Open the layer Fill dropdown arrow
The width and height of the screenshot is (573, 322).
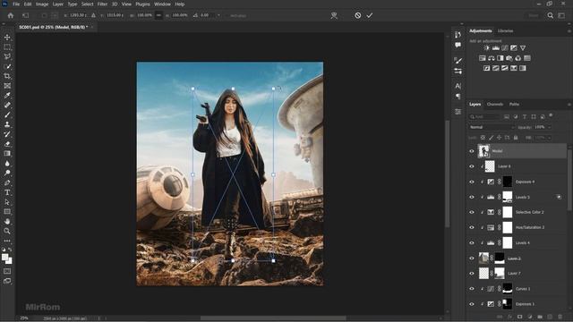pos(549,138)
